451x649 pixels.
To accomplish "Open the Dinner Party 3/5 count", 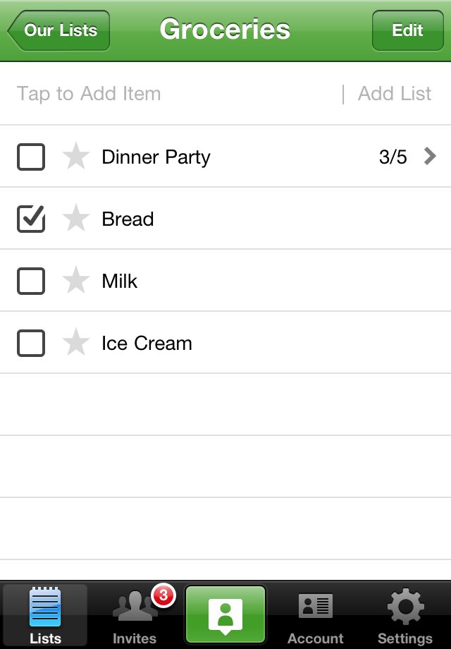I will point(393,157).
